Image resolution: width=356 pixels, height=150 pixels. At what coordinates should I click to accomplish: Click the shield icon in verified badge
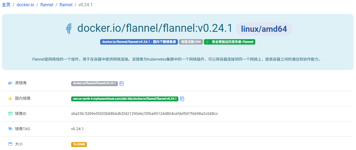207,42
